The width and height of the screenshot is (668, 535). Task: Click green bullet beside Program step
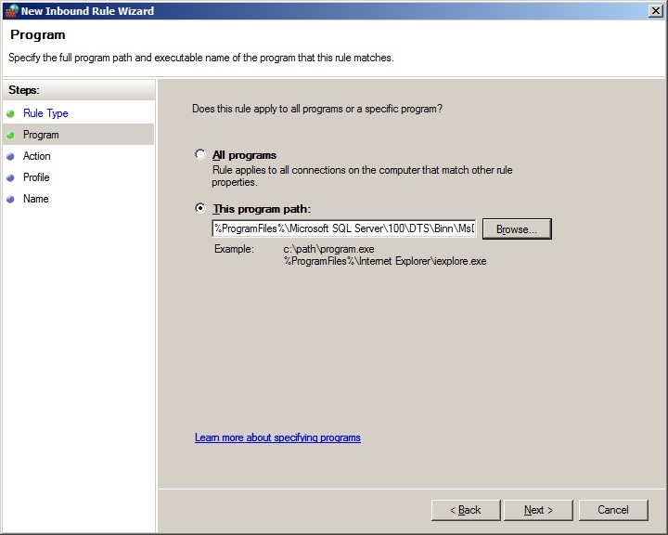point(10,135)
